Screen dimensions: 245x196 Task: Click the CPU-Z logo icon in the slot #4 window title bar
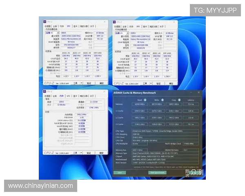pos(115,22)
